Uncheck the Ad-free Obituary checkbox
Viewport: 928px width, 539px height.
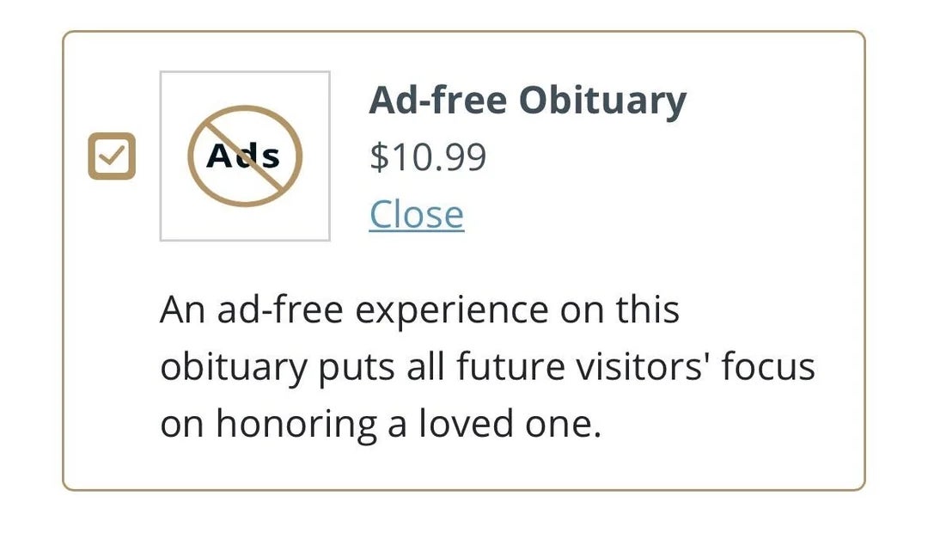coord(112,156)
